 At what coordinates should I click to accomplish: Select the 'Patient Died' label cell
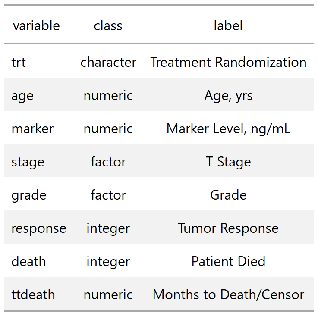click(228, 261)
